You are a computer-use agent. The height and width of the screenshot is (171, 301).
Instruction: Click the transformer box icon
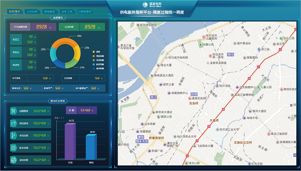tap(13, 148)
